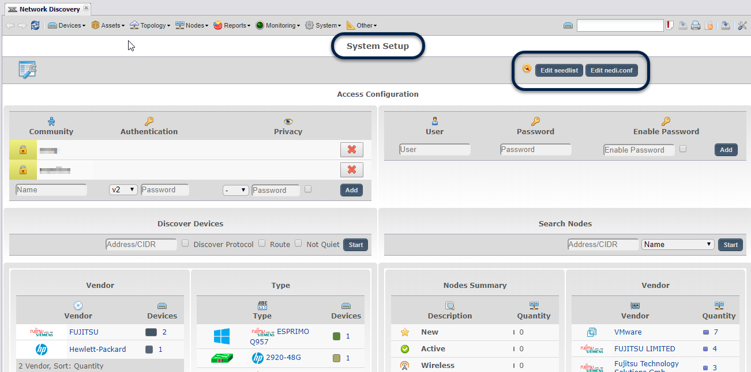Click the RSS feed page icon
Viewport: 751px width, 372px height.
(x=709, y=25)
